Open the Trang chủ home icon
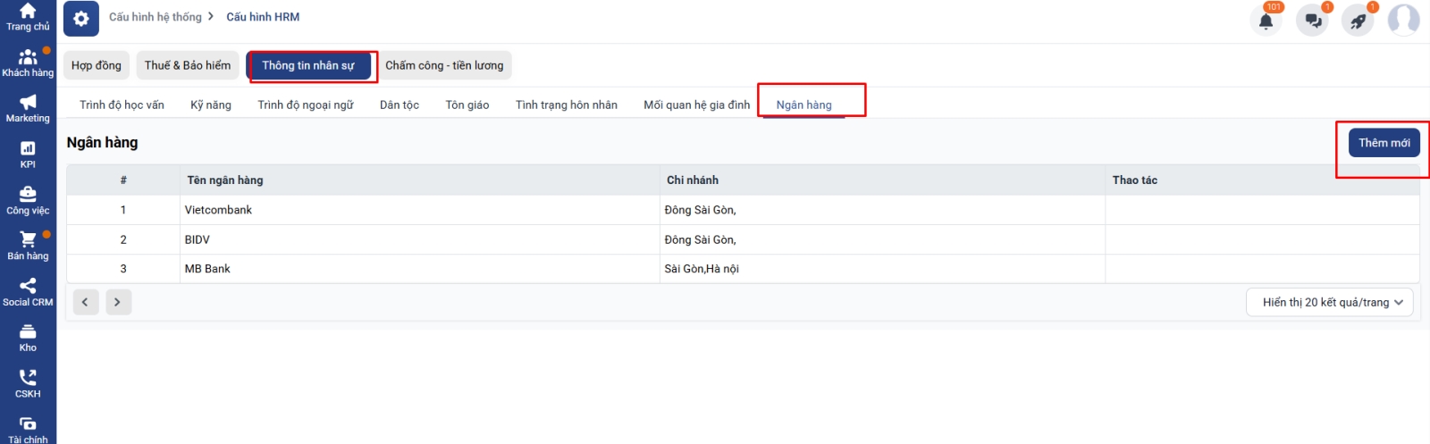Screen dimensions: 1430x444 pos(28,13)
